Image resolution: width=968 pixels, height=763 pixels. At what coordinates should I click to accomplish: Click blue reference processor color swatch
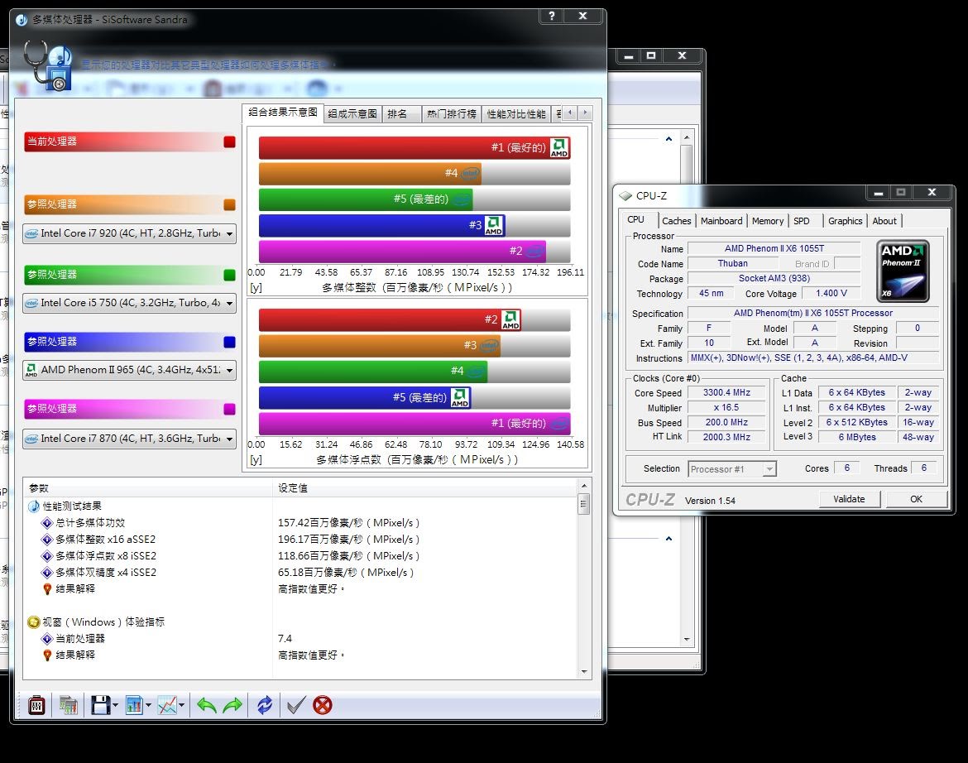(x=230, y=342)
